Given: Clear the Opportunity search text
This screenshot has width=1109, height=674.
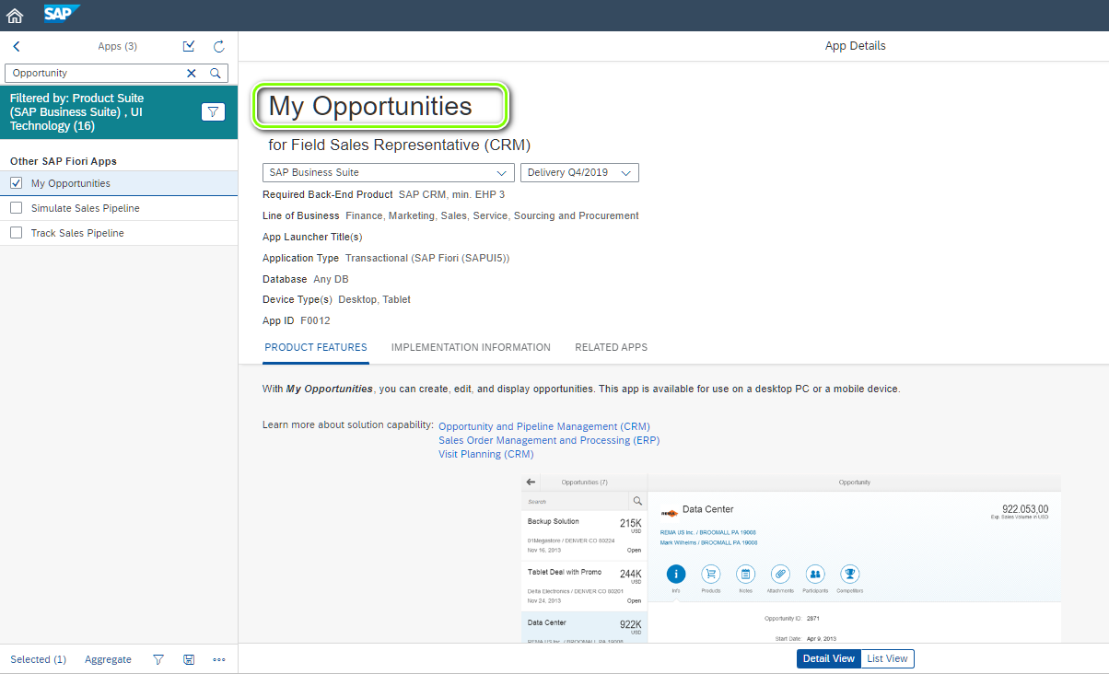Looking at the screenshot, I should pyautogui.click(x=192, y=73).
